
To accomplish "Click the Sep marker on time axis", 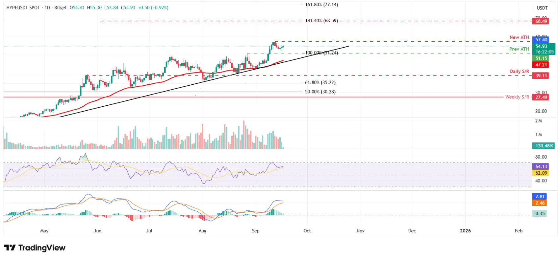I will click(x=256, y=231).
